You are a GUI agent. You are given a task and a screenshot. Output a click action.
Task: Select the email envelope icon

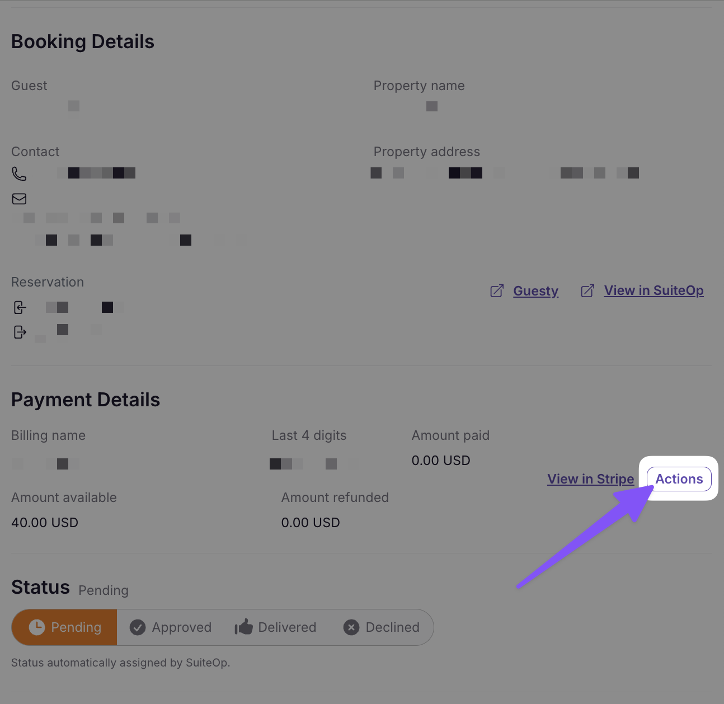(19, 199)
